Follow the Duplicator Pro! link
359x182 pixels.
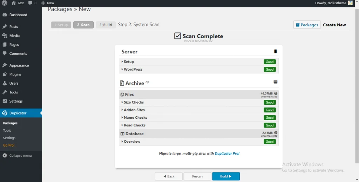pyautogui.click(x=227, y=153)
